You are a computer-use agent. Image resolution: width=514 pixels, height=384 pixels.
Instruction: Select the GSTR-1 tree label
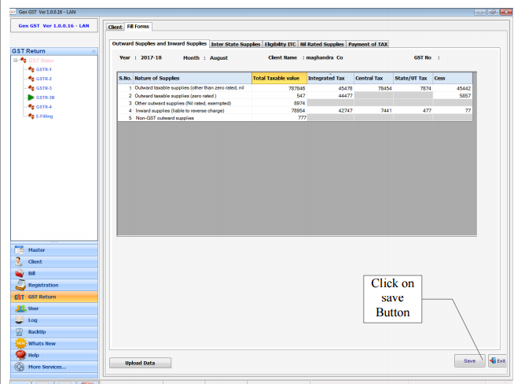pos(43,69)
